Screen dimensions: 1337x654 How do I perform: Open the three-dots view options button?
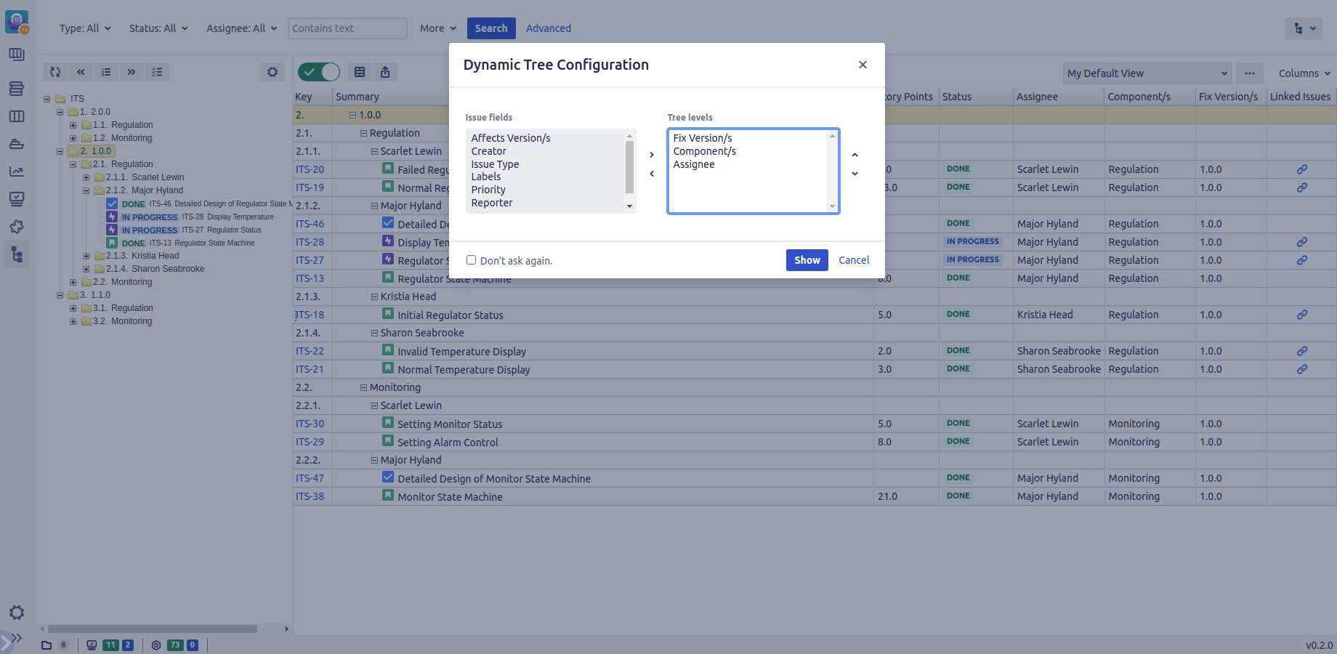point(1250,73)
